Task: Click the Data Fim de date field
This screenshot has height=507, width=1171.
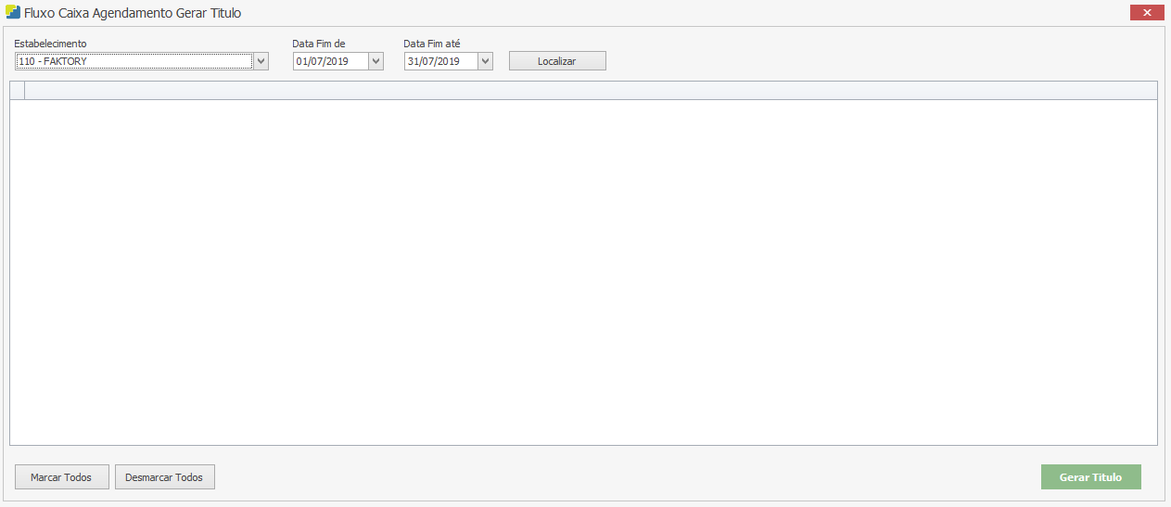Action: coord(330,61)
